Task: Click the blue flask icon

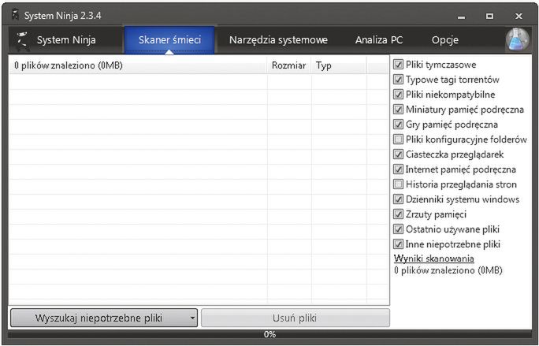Action: [518, 39]
